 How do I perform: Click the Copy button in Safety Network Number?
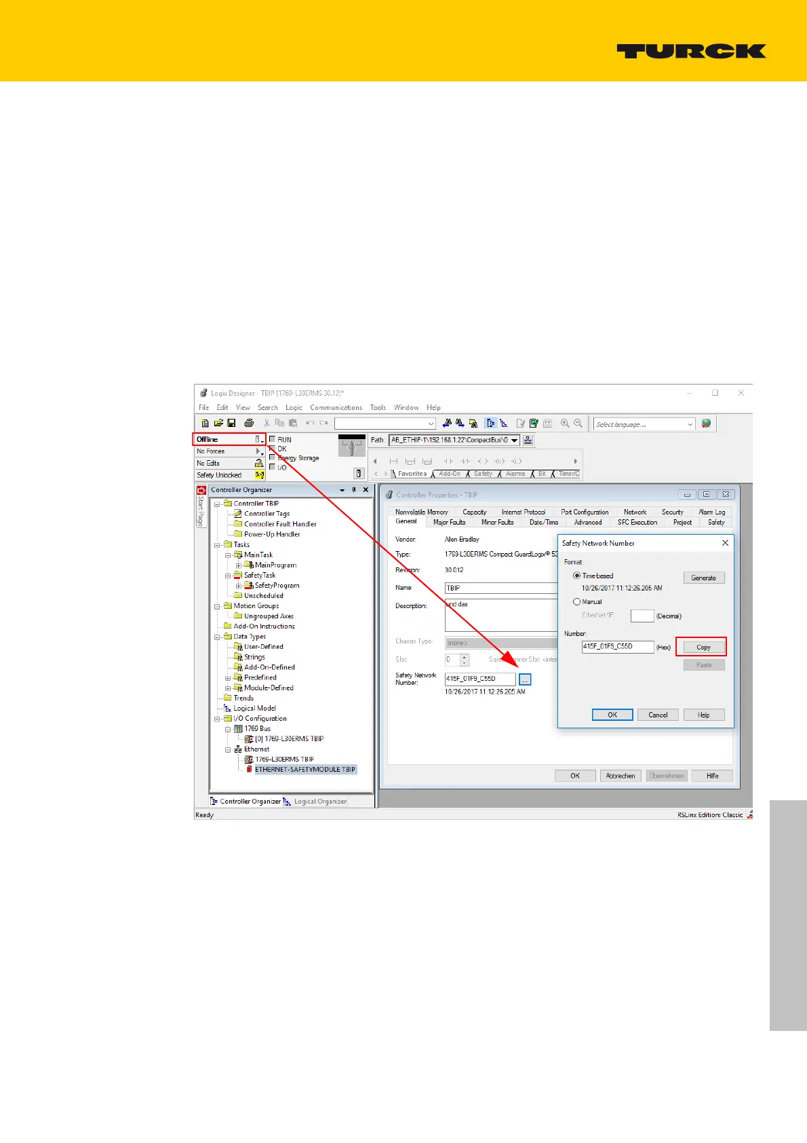[x=704, y=647]
